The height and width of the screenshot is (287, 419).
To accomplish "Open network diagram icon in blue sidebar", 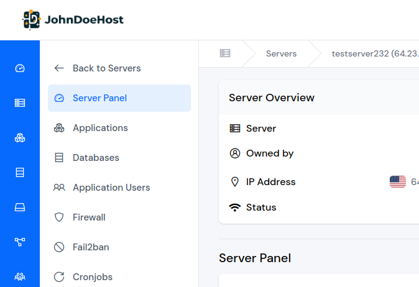I will pyautogui.click(x=20, y=242).
